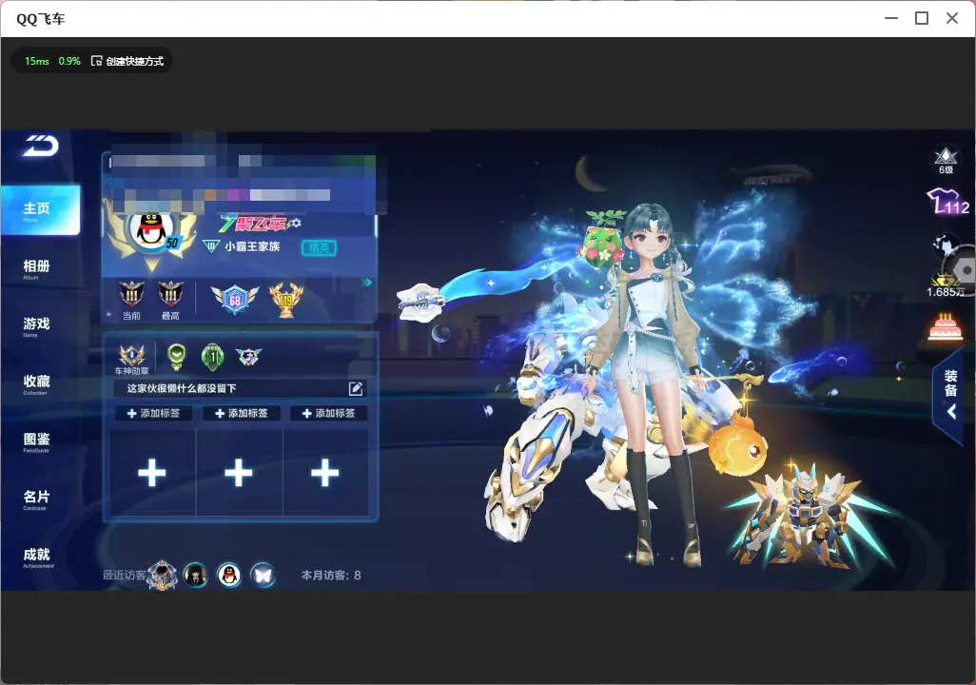The image size is (976, 685).
Task: Click the 15ms latency indicator
Action: (x=37, y=61)
